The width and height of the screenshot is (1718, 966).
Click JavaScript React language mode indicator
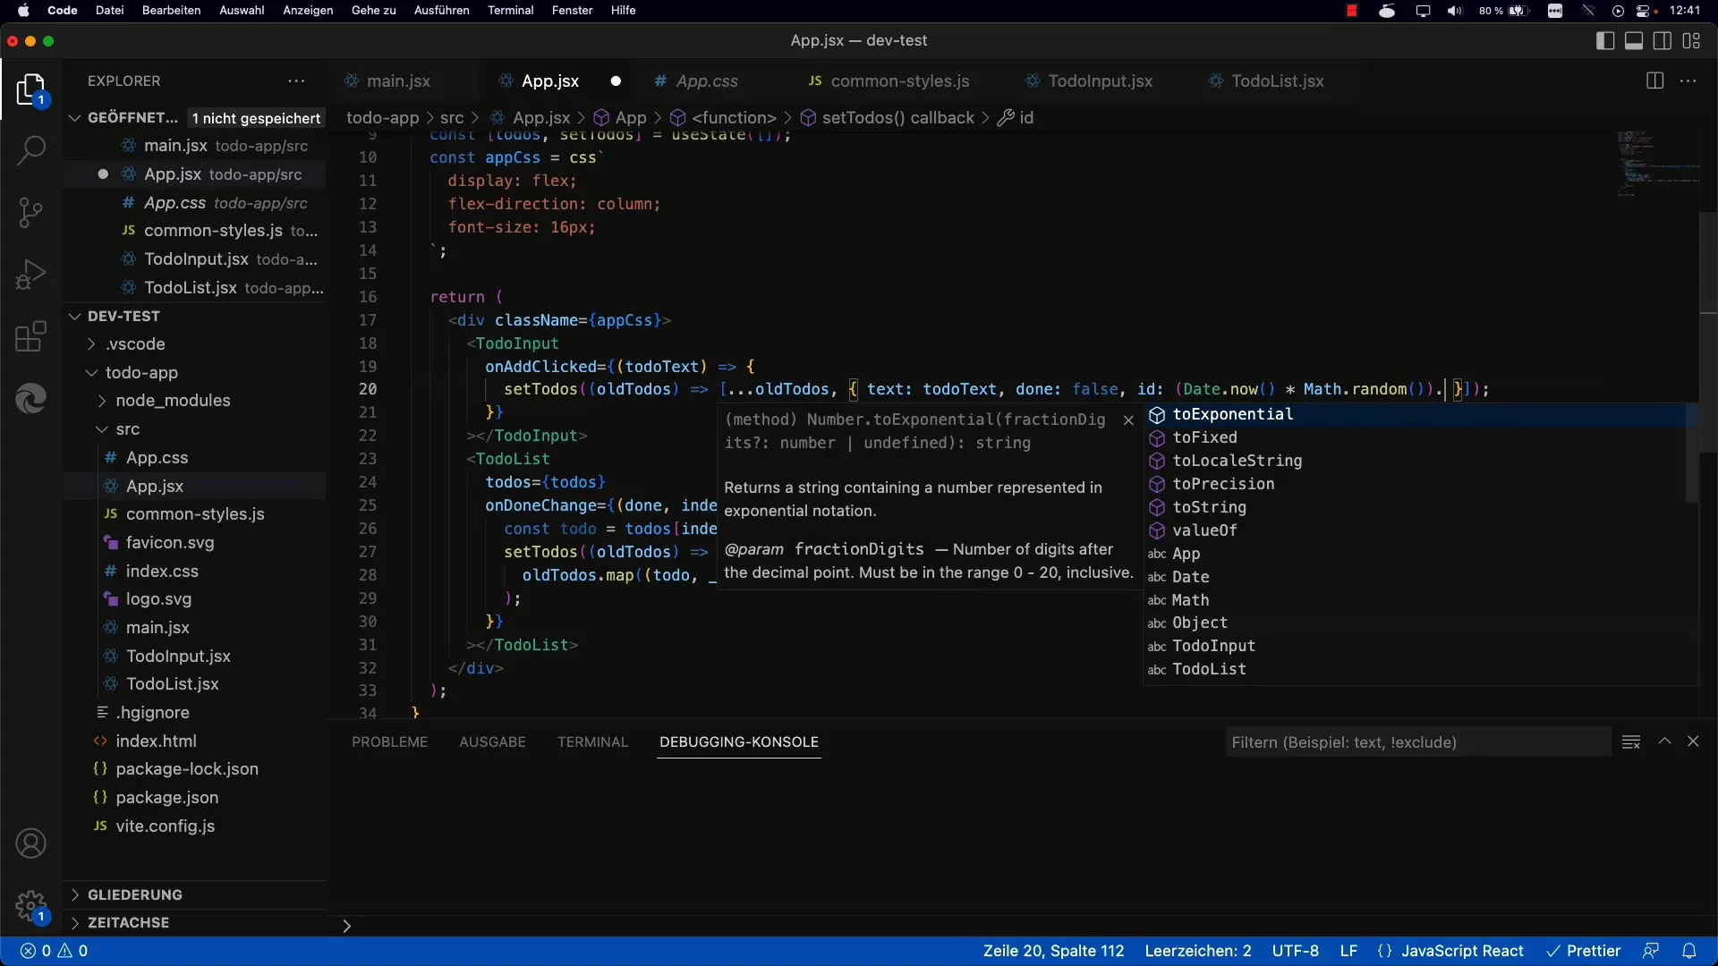[1462, 951]
